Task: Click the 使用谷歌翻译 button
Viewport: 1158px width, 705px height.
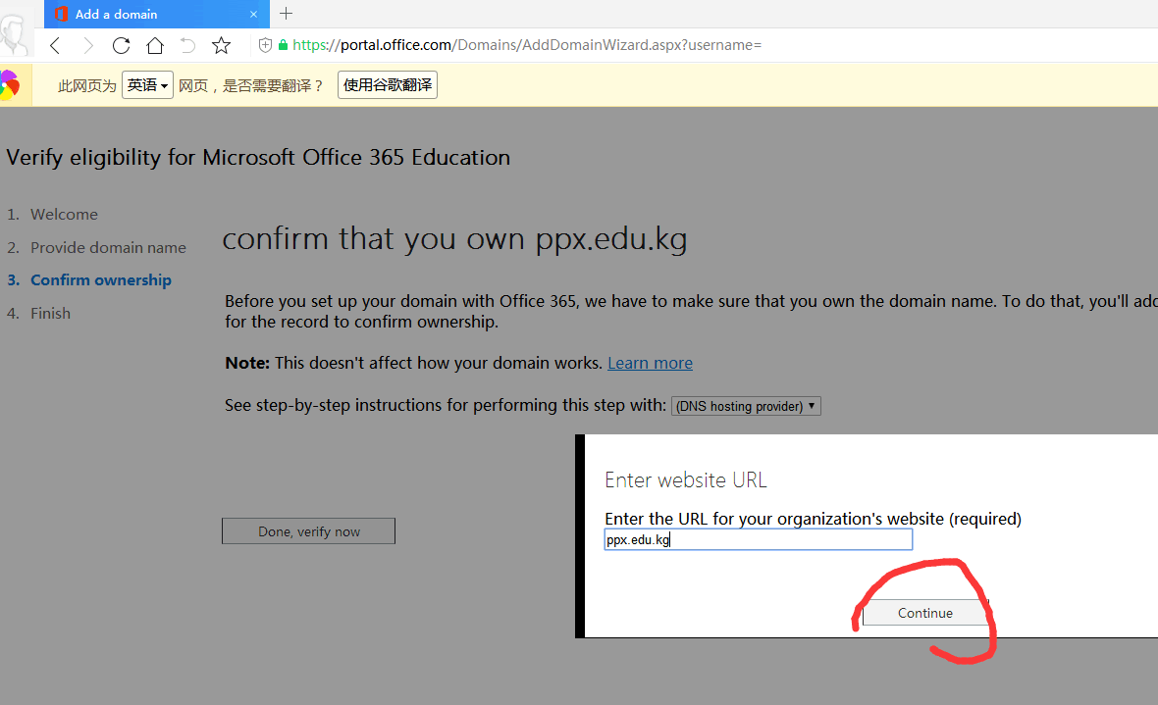Action: coord(388,85)
